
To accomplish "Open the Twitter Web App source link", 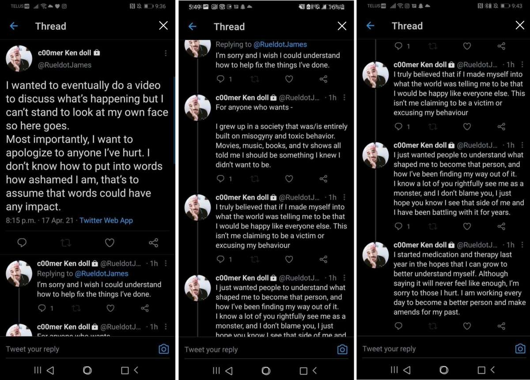I will click(106, 220).
